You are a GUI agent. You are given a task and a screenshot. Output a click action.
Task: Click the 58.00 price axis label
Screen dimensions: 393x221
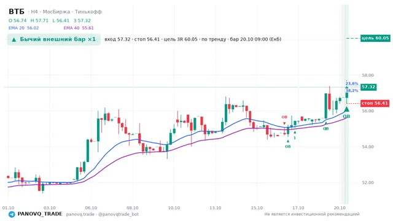(x=368, y=75)
